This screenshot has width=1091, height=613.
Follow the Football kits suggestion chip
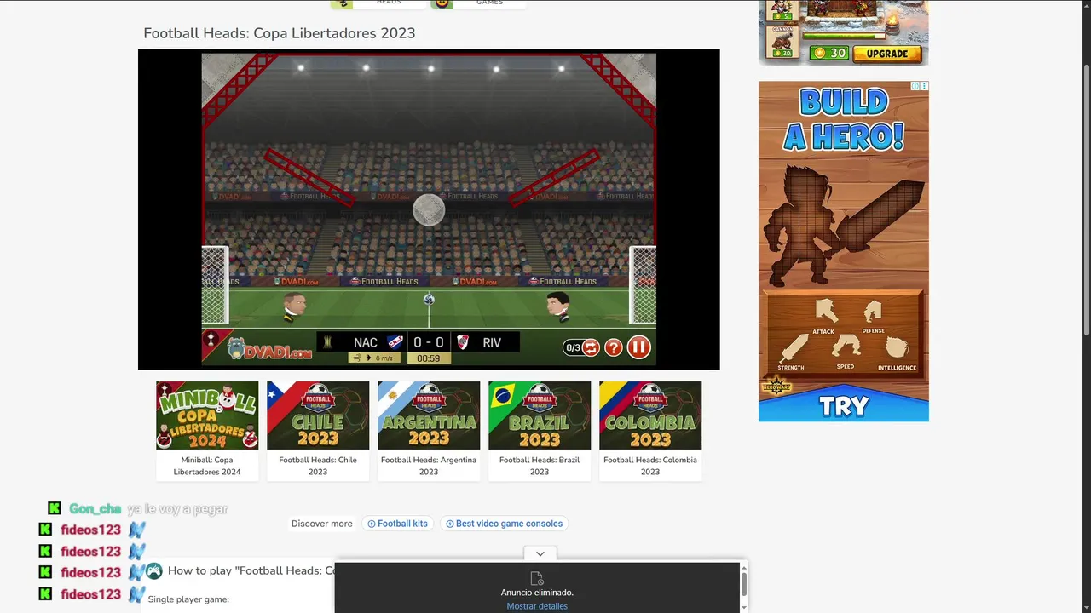397,524
